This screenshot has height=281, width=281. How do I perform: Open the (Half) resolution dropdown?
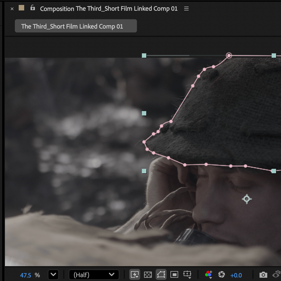pos(94,274)
